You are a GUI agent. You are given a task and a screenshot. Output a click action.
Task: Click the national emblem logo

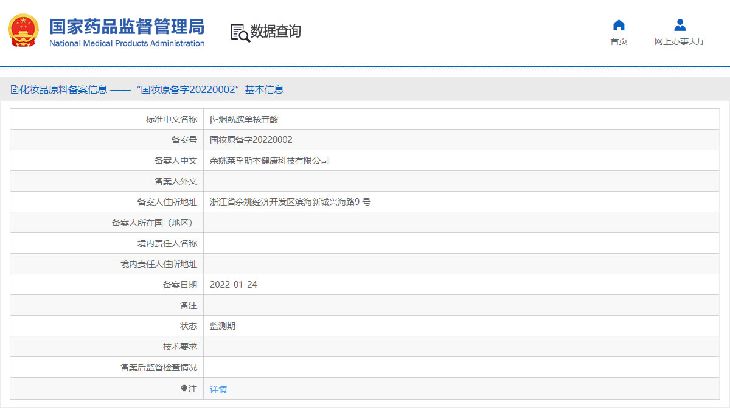point(23,30)
